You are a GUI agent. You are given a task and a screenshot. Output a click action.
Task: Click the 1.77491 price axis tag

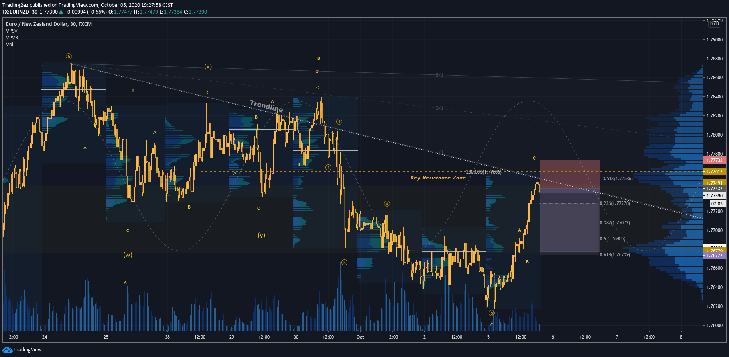pos(715,183)
